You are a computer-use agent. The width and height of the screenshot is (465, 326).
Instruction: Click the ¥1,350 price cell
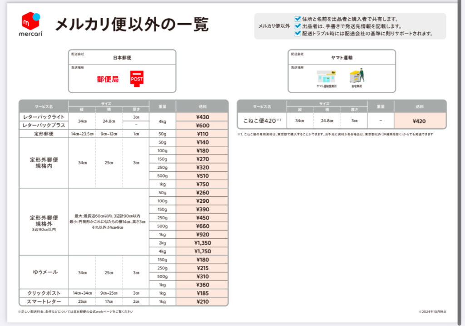tap(203, 243)
